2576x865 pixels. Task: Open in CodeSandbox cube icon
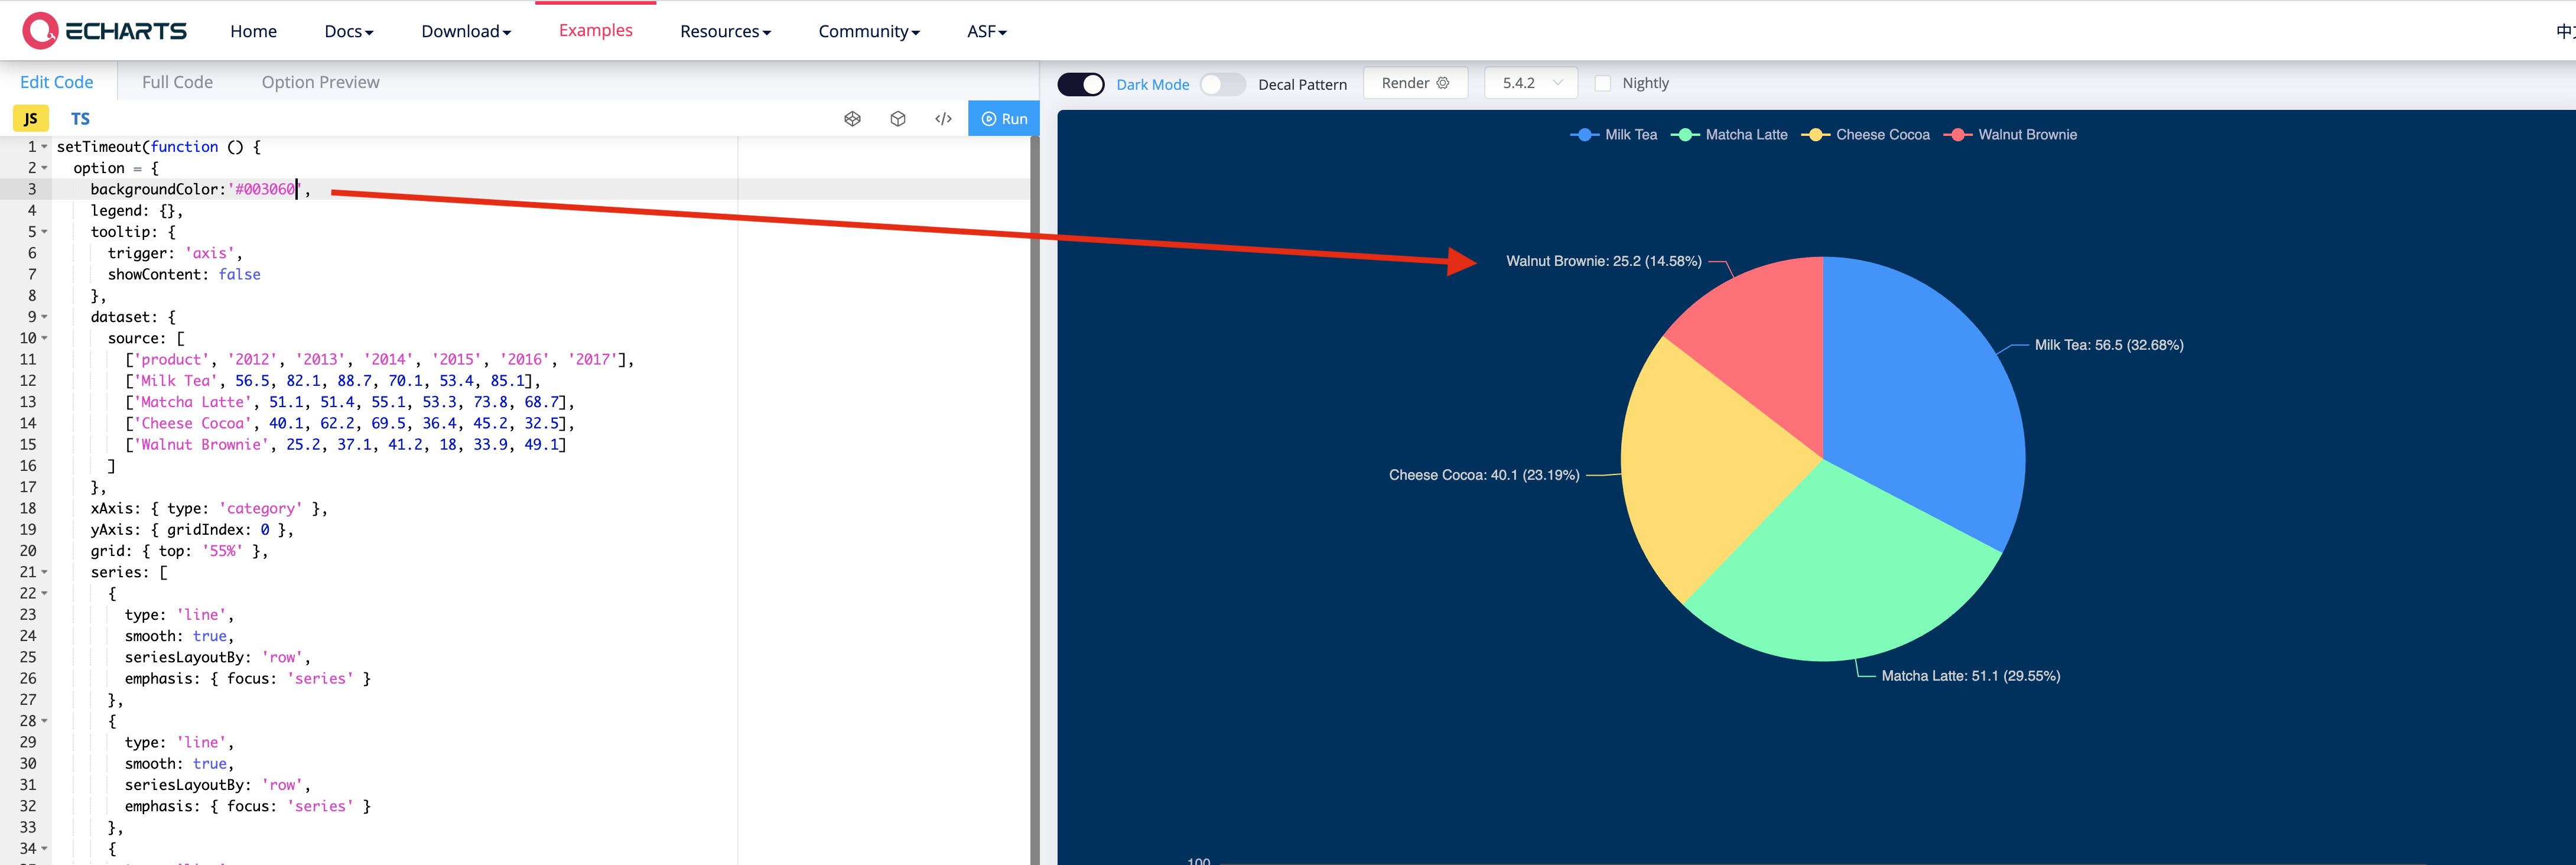click(x=898, y=119)
